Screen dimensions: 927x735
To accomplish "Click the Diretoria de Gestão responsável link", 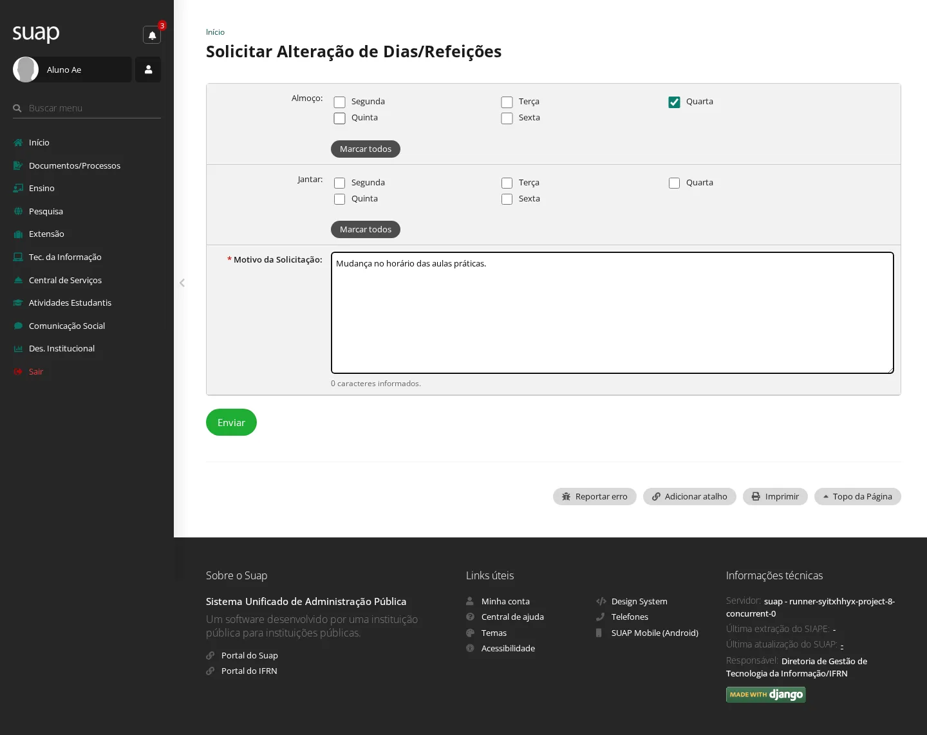I will pyautogui.click(x=797, y=667).
